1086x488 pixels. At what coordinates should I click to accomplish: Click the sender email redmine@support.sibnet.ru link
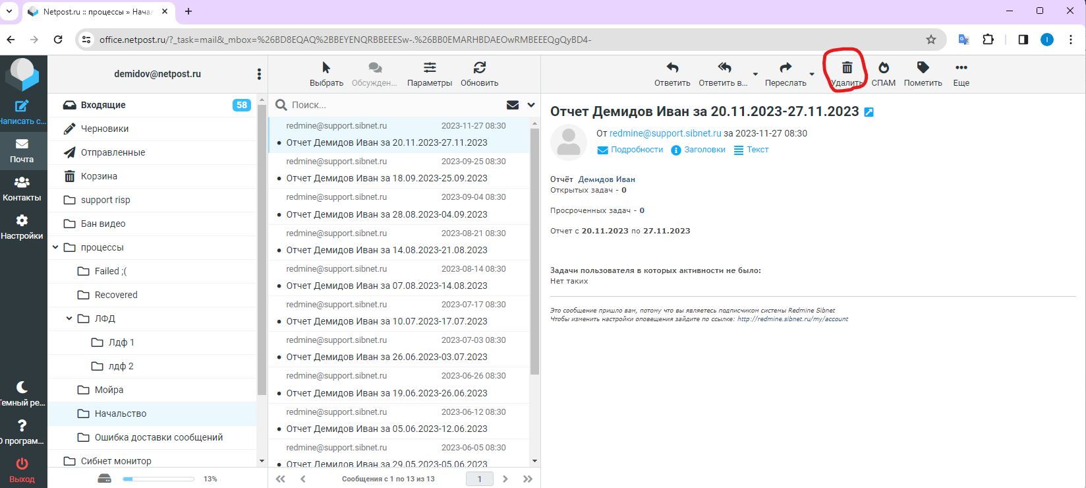(665, 133)
